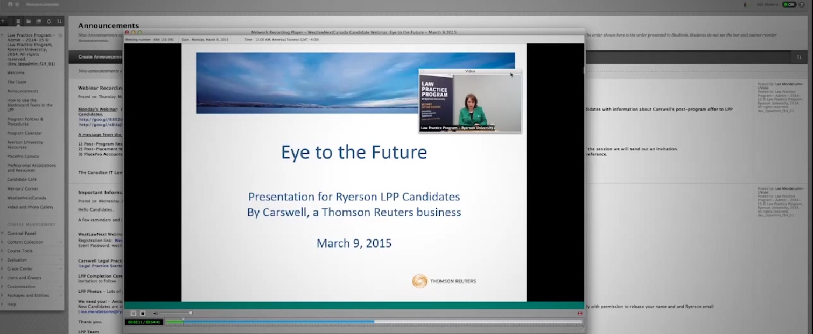
Task: Open PlacePro Canada link
Action: pyautogui.click(x=23, y=156)
